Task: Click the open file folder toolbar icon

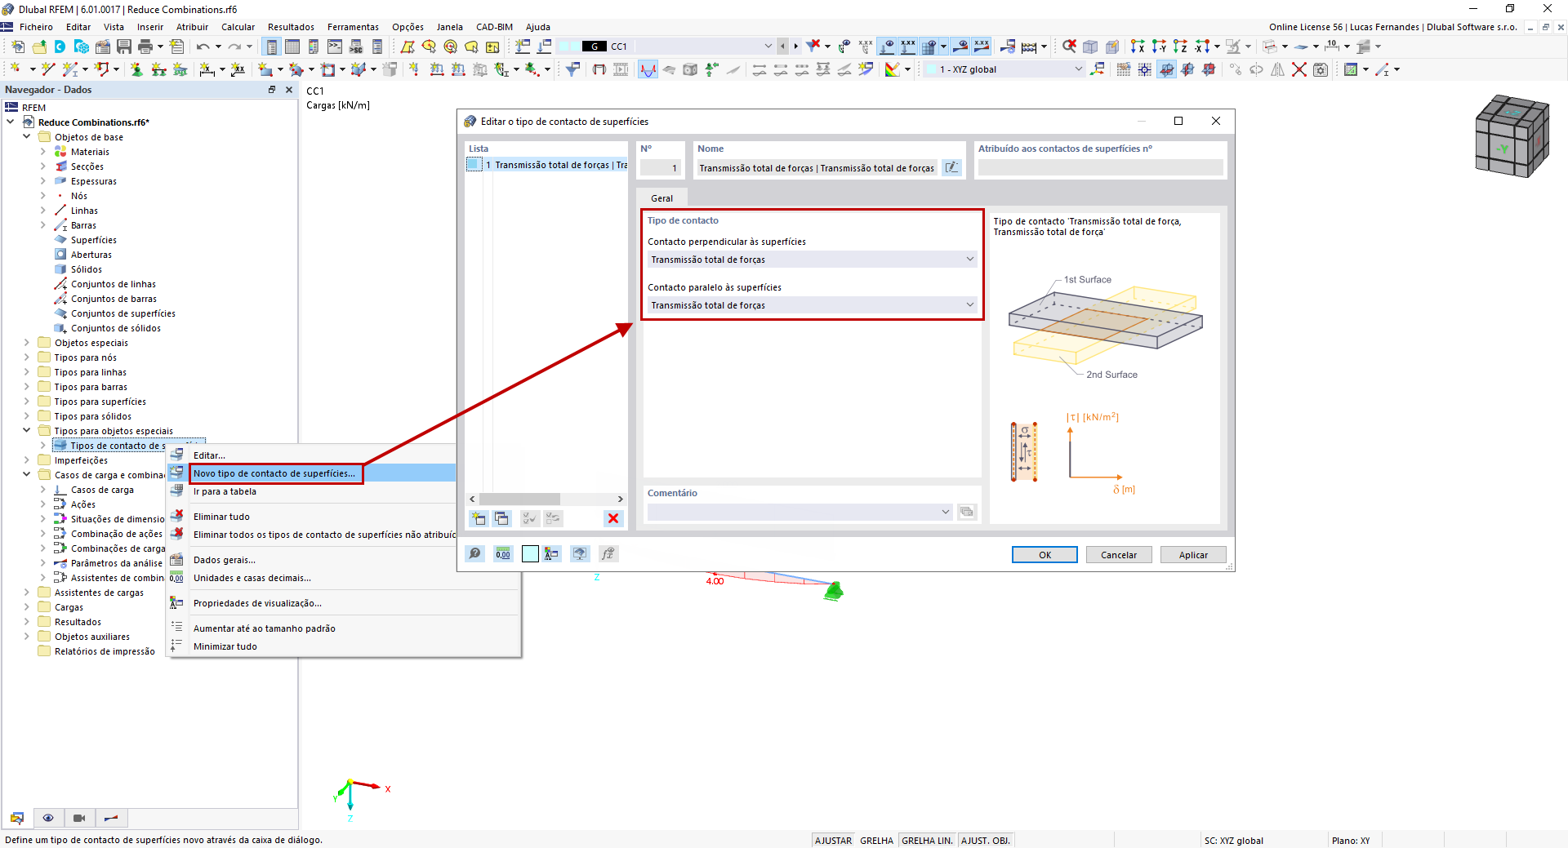Action: pyautogui.click(x=39, y=47)
